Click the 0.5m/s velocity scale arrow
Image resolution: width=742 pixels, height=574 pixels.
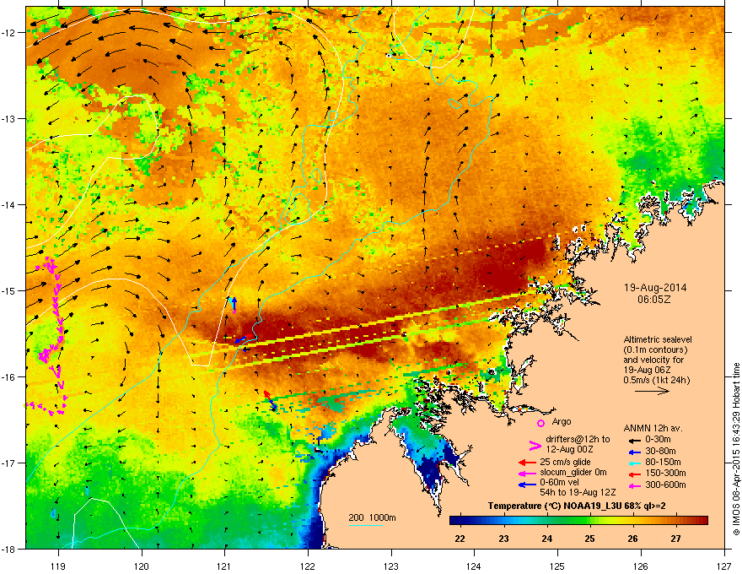652,391
